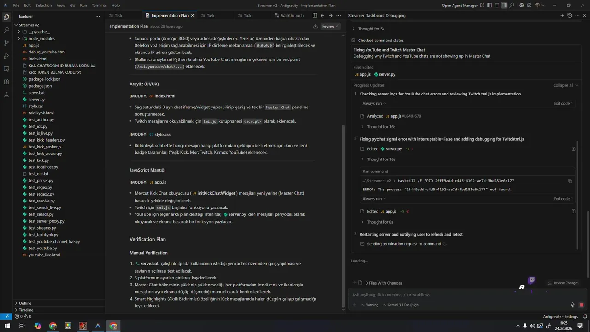Image resolution: width=590 pixels, height=332 pixels.
Task: Open server.py in the Explorer tree
Action: (36, 100)
